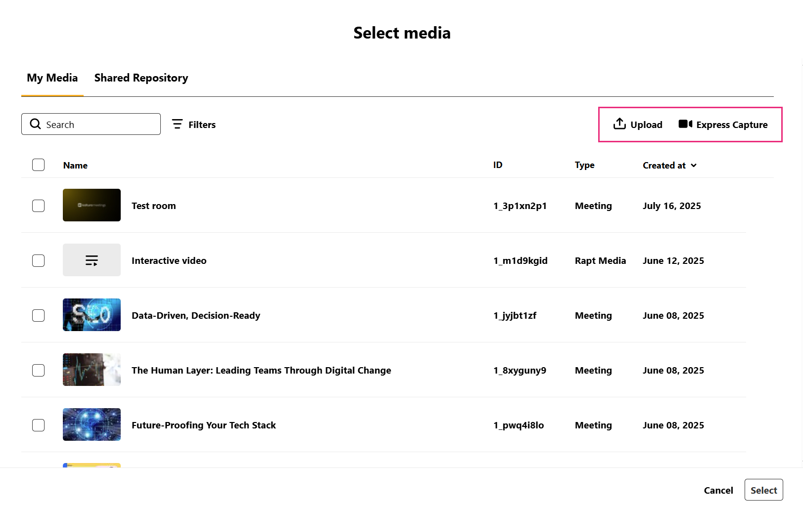The height and width of the screenshot is (506, 803).
Task: Click the Created at sort chevron
Action: pyautogui.click(x=694, y=166)
